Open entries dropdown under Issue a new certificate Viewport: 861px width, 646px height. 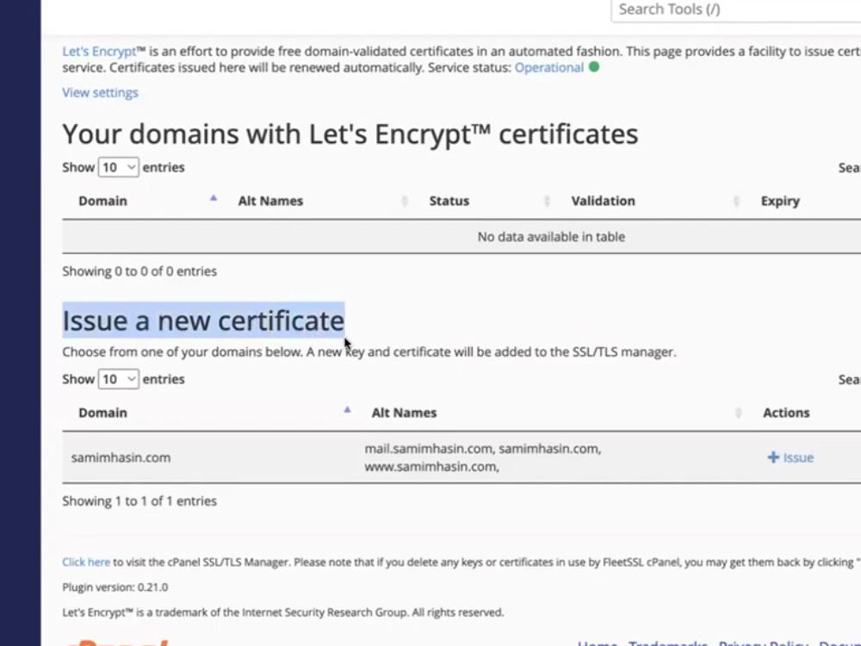[118, 379]
